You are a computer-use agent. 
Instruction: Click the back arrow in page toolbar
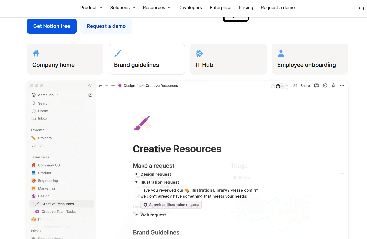click(x=100, y=86)
